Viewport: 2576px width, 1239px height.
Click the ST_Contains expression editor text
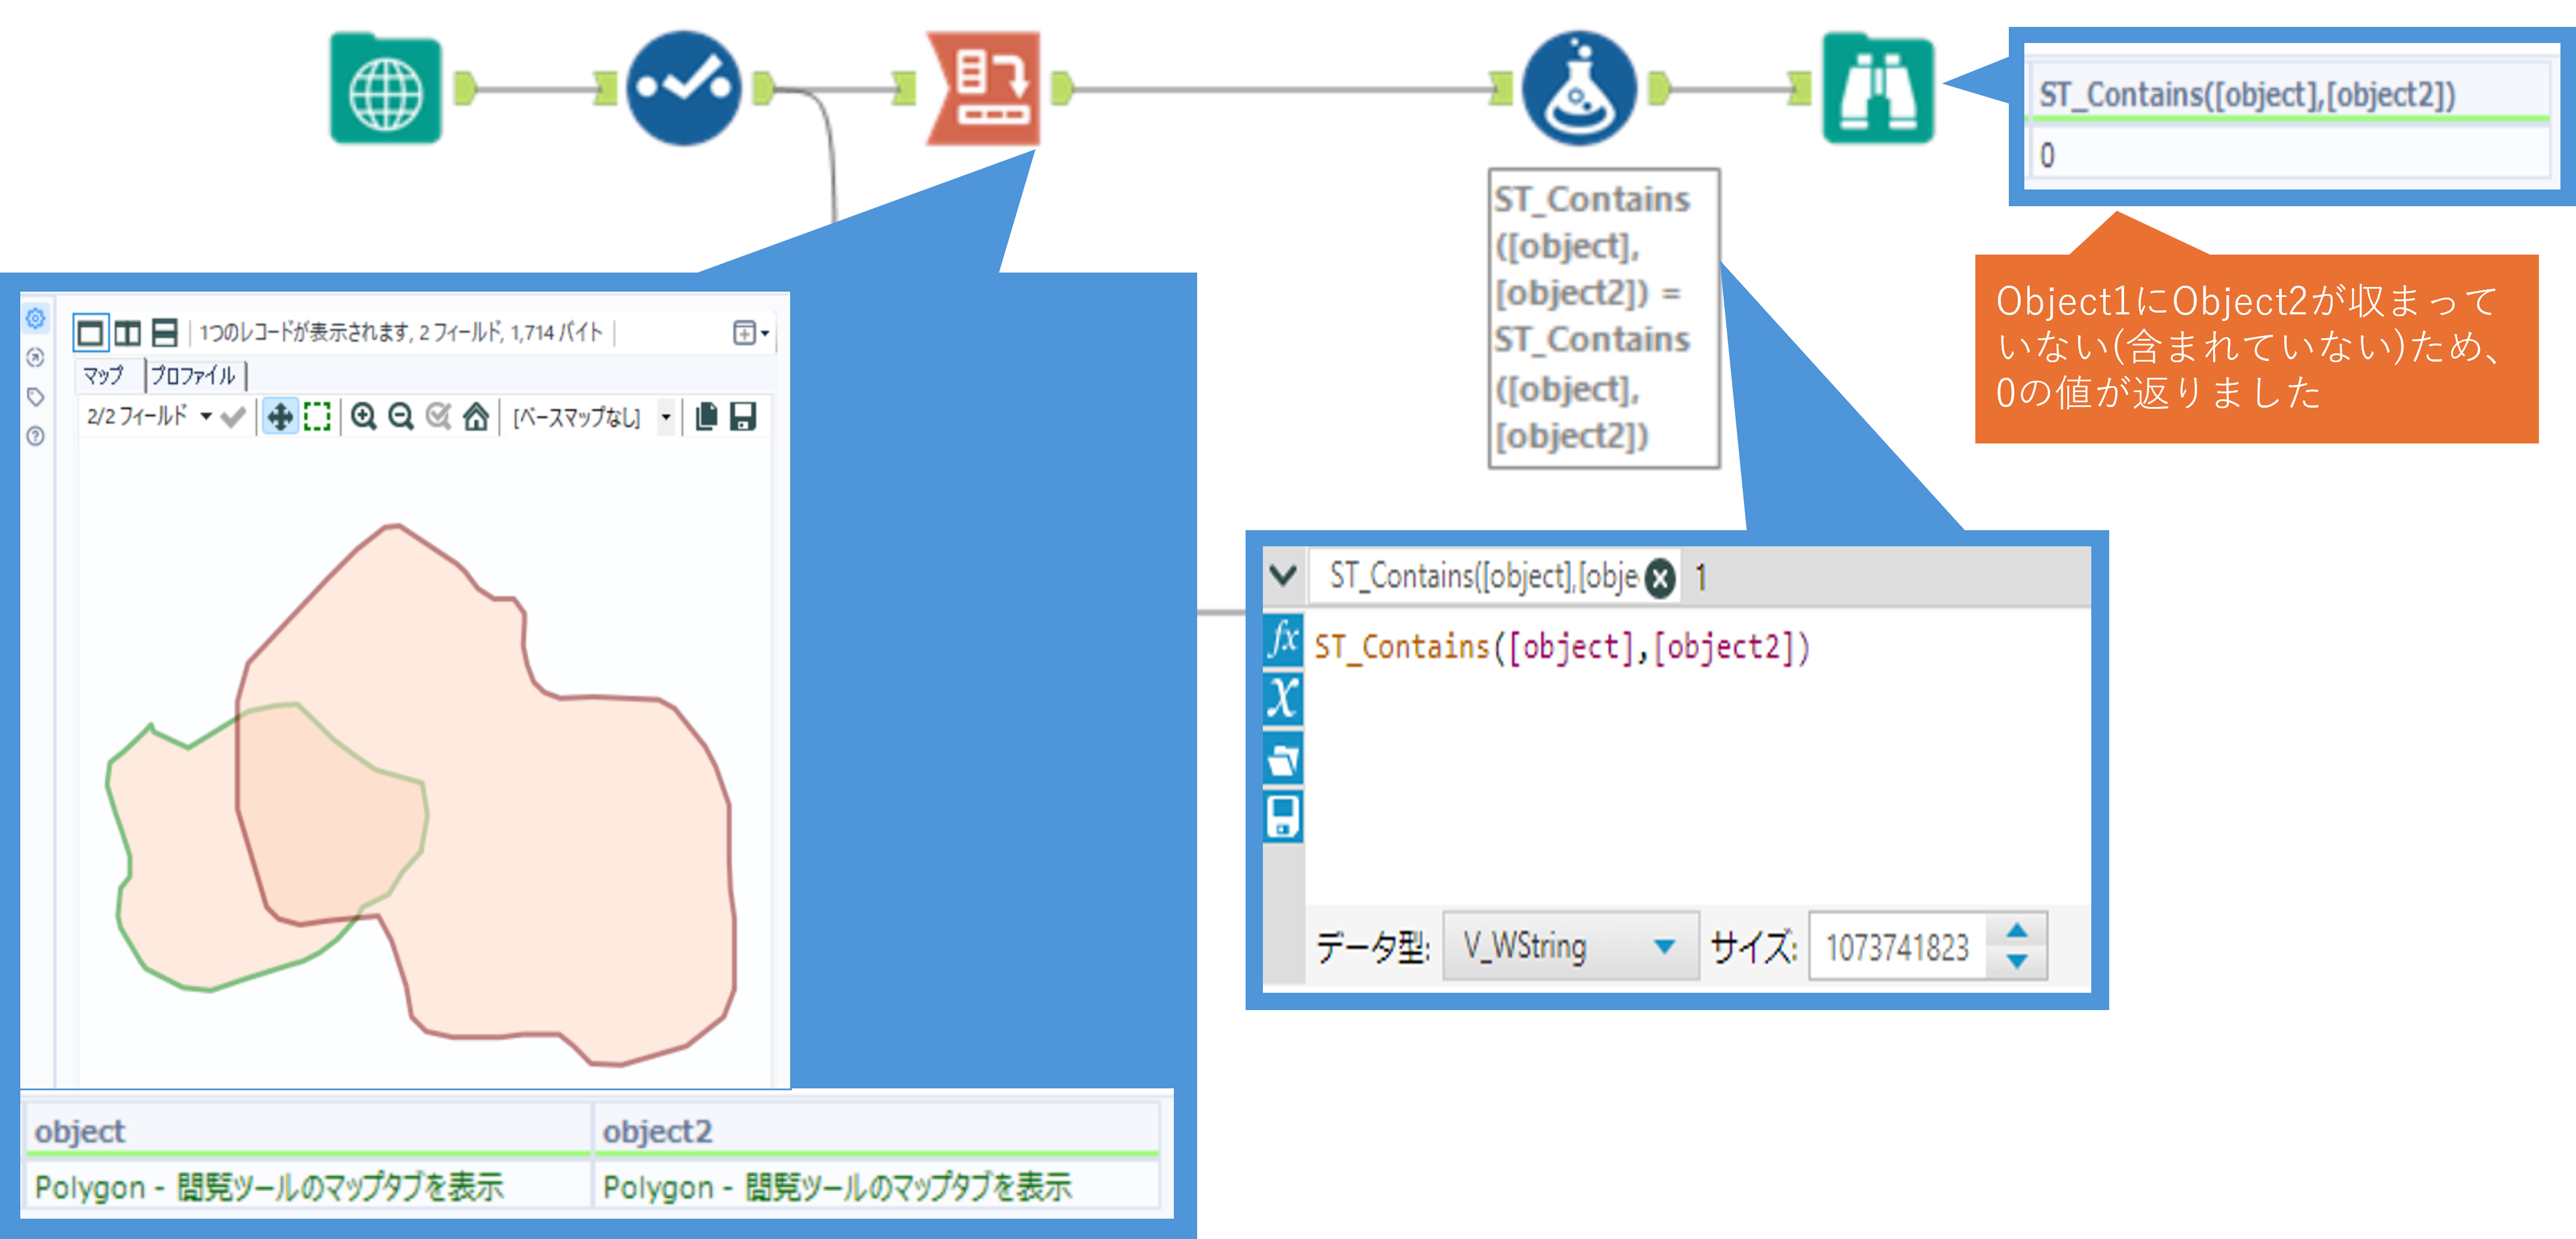point(1561,648)
